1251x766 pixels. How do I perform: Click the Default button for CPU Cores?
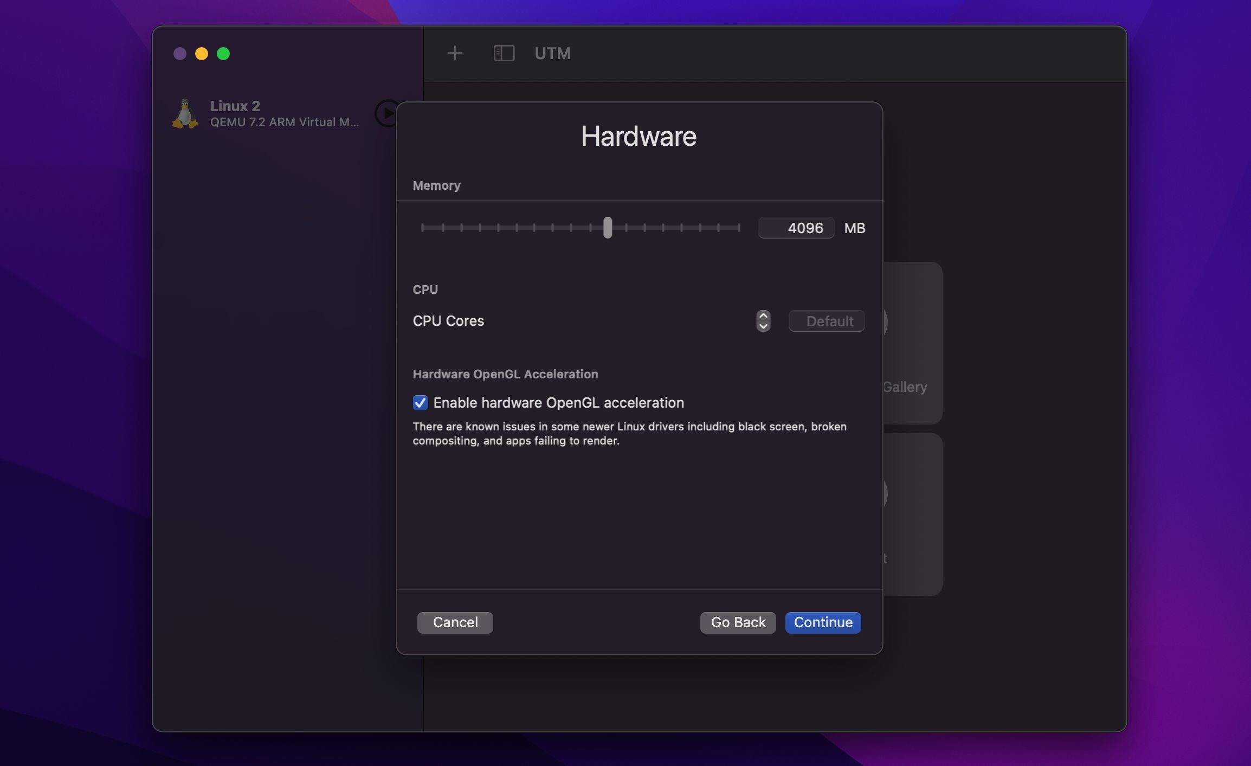click(826, 321)
